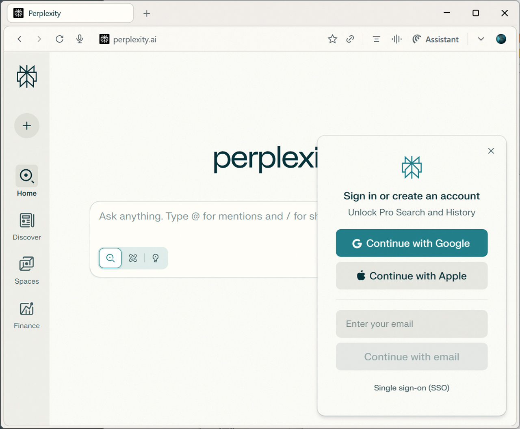Open the Discover section
The image size is (520, 429).
27,226
